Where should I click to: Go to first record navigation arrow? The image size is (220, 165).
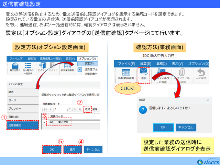click(45, 109)
